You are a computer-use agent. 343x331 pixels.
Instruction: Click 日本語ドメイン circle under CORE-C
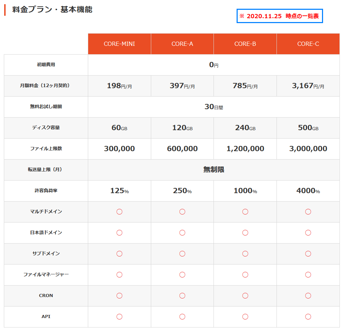[308, 233]
